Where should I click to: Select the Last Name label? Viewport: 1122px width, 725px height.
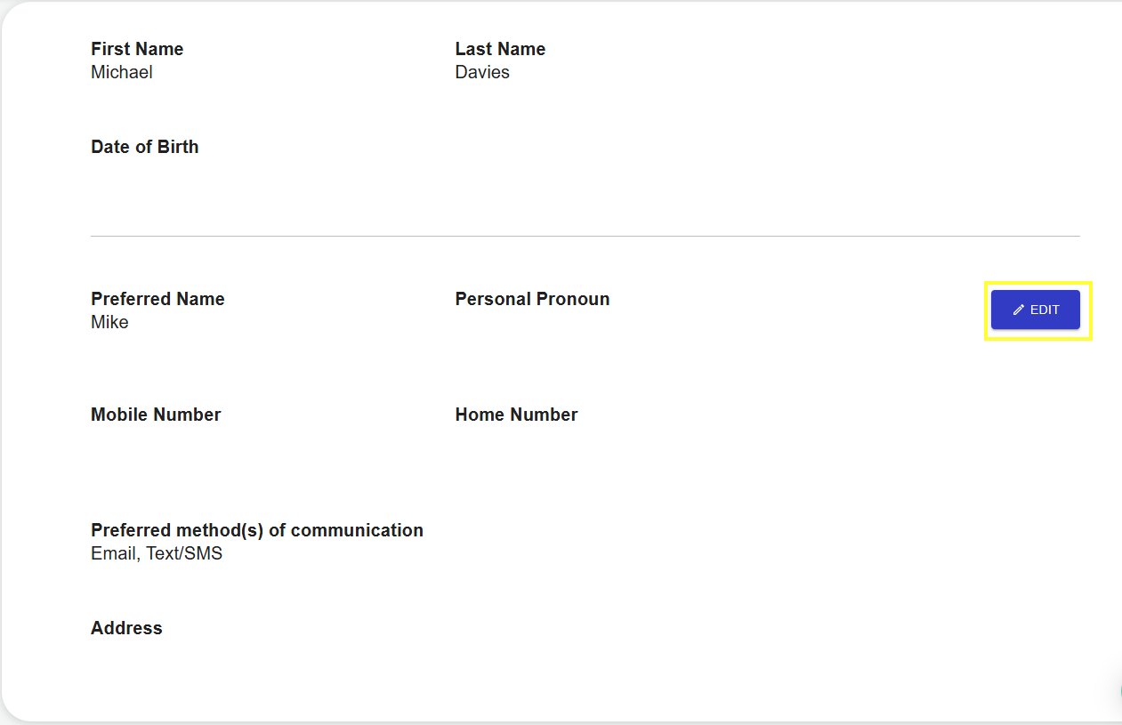500,49
